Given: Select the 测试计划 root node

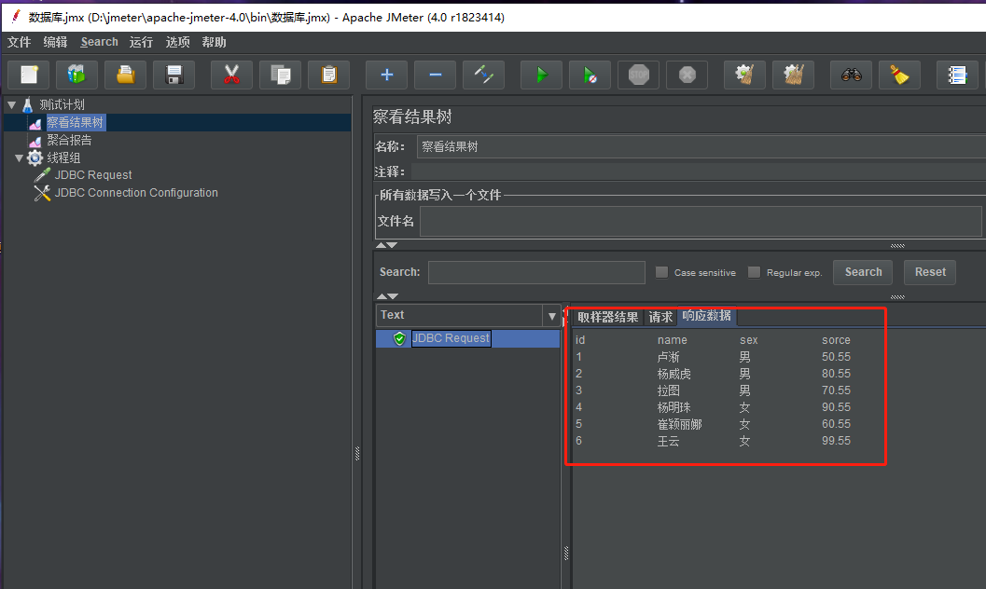Looking at the screenshot, I should [62, 105].
